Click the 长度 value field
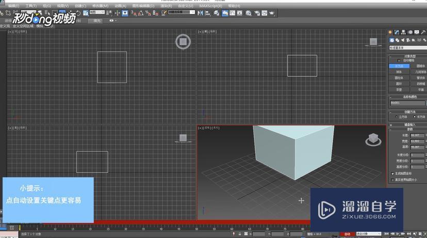 coord(417,135)
